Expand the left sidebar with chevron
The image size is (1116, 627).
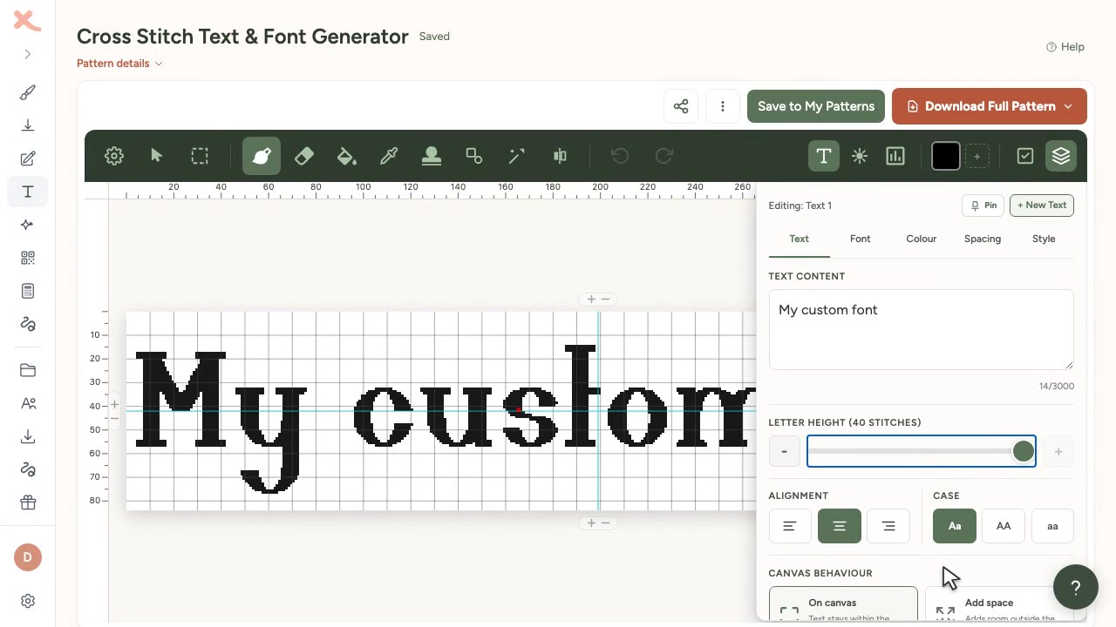[x=28, y=54]
